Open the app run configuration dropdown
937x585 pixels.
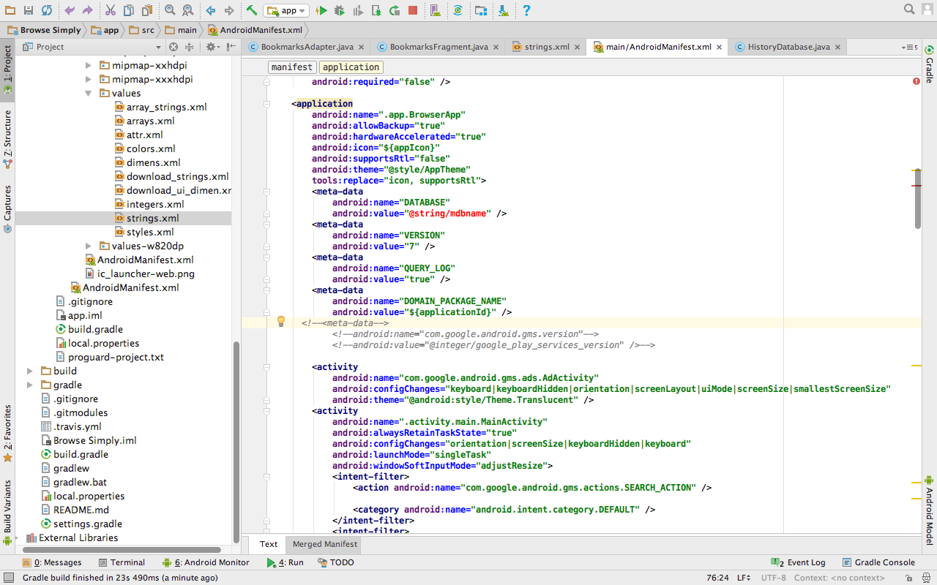click(x=285, y=10)
